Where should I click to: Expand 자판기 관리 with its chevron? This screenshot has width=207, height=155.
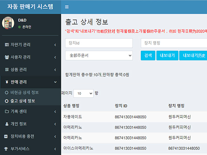tap(55, 45)
